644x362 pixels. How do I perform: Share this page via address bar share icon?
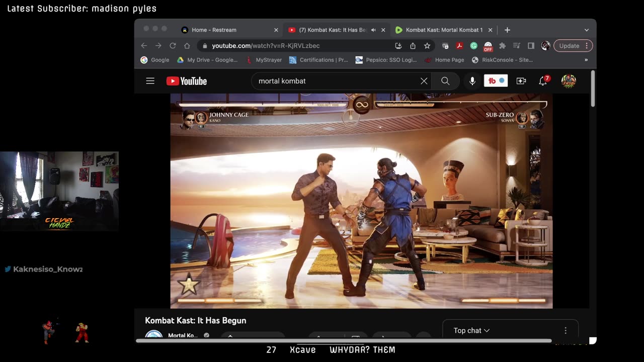click(413, 46)
